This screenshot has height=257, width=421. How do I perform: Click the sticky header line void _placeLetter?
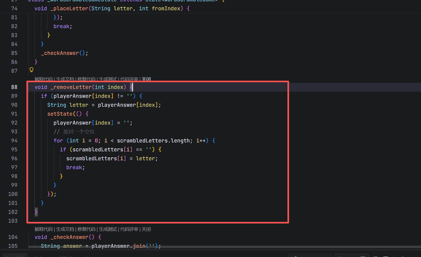tap(112, 8)
